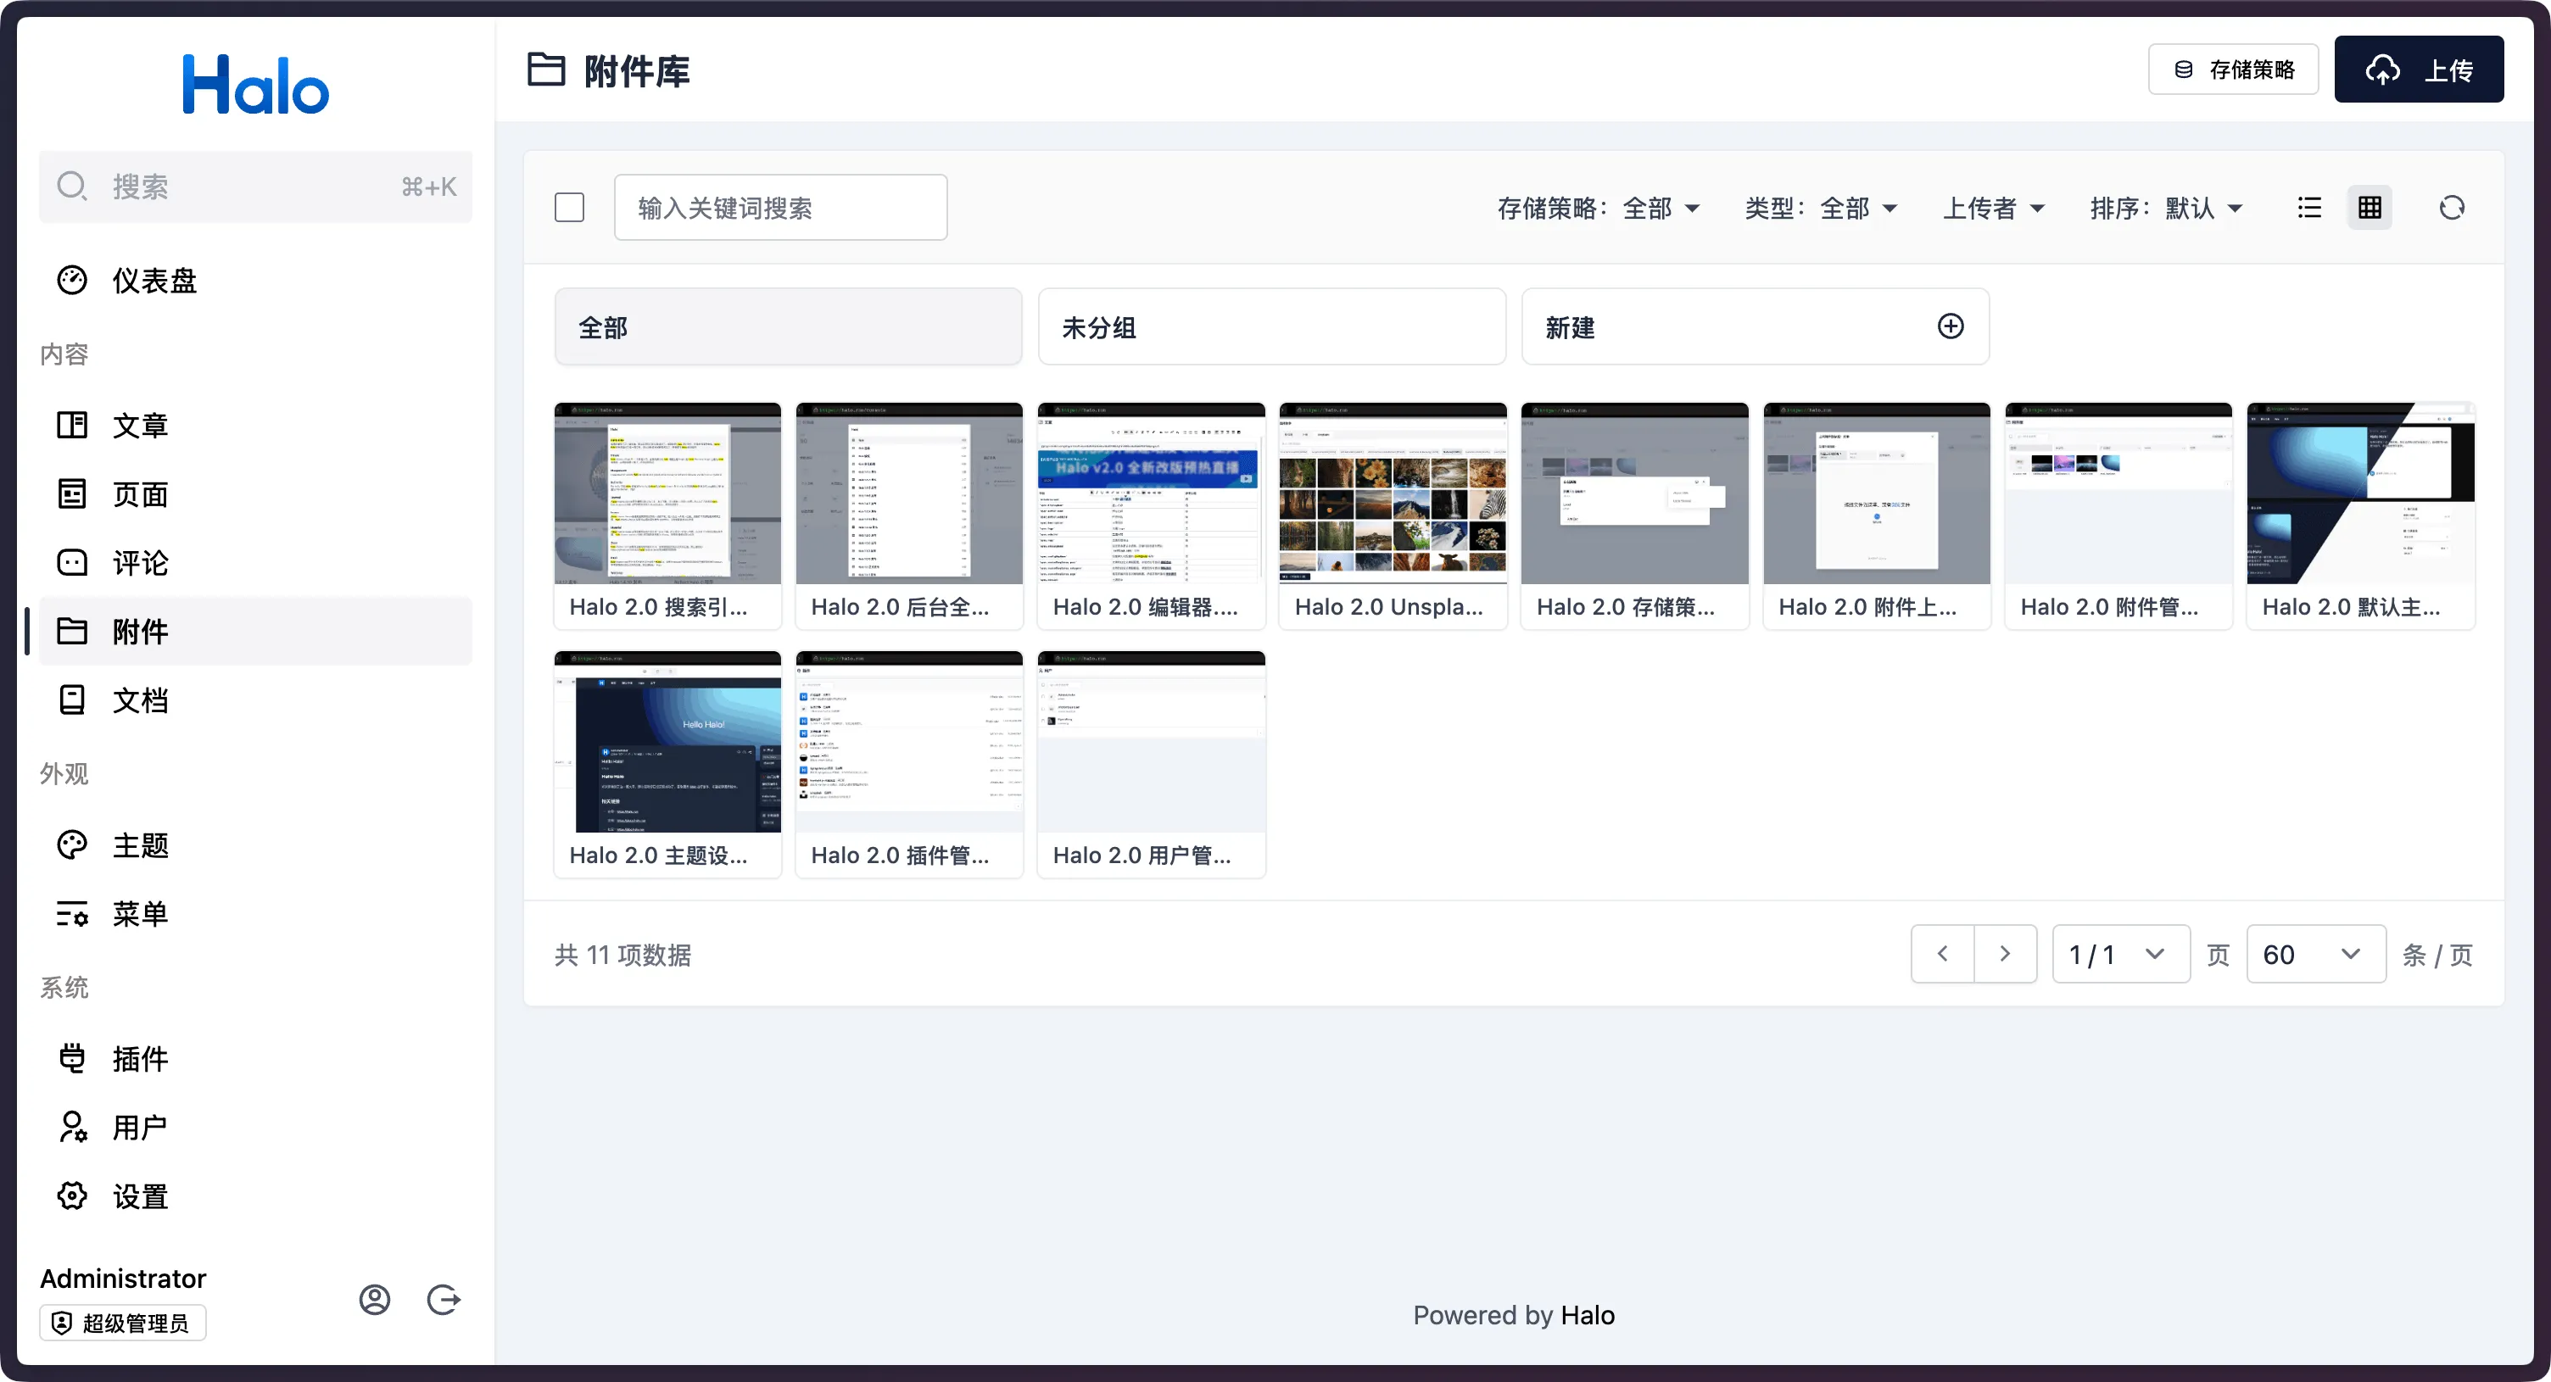This screenshot has height=1382, width=2551.
Task: Go to next page arrow
Action: [2004, 955]
